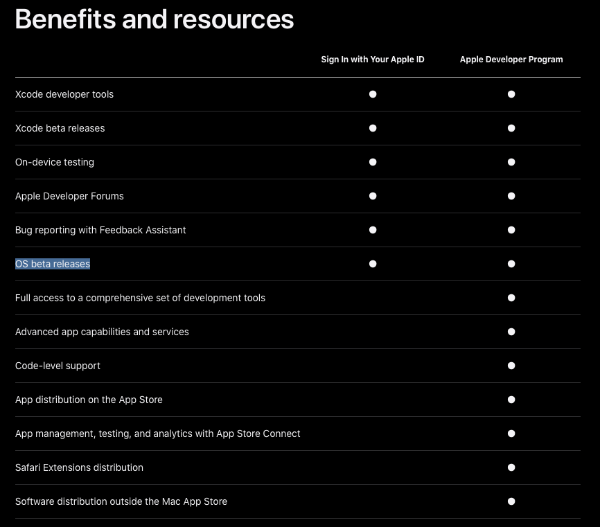Click the dot for App distribution on App Store

(511, 400)
